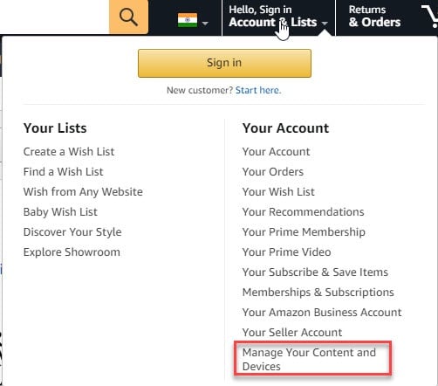Open the shopping cart icon
Viewport: 438px width, 386px height.
(x=430, y=17)
